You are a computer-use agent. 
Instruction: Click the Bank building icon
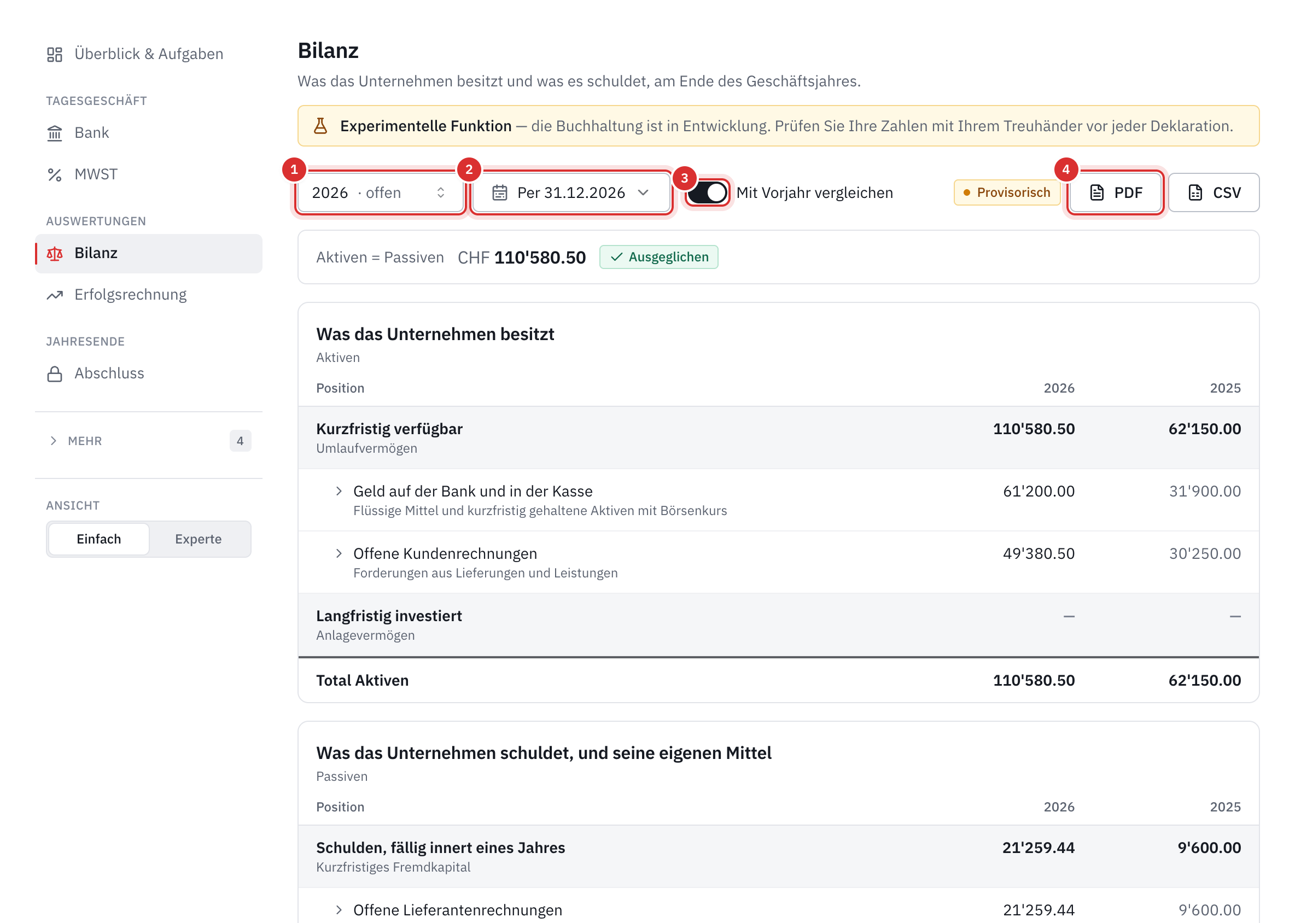coord(55,133)
